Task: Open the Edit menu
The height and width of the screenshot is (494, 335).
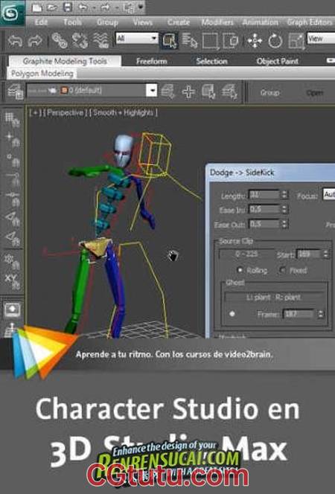Action: tap(41, 22)
